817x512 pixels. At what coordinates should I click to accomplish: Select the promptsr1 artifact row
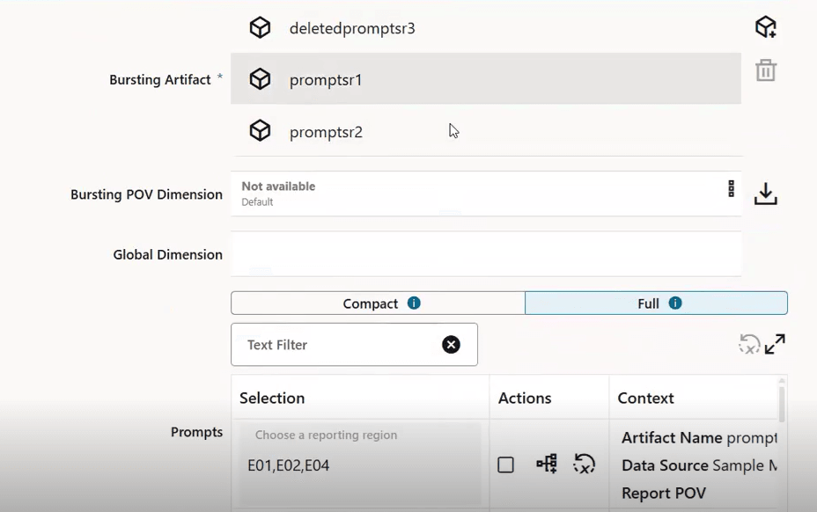pos(486,78)
